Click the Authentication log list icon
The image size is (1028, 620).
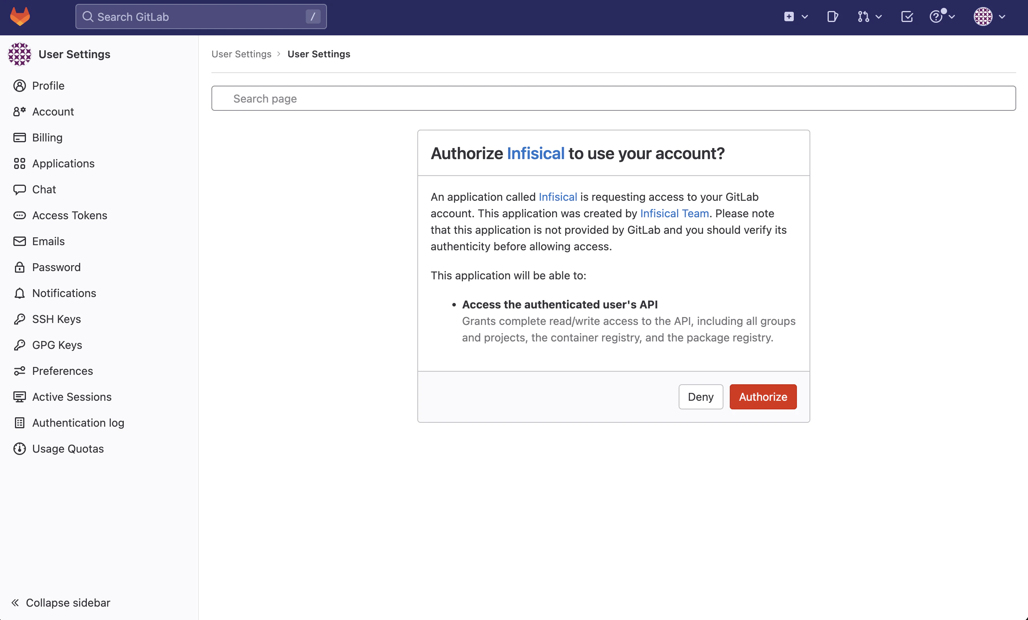pos(20,423)
